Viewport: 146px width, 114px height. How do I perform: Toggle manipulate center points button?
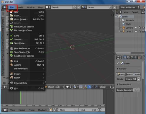(81, 87)
